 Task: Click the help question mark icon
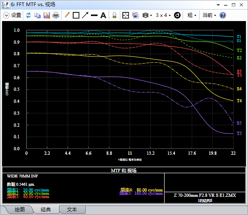(223, 15)
